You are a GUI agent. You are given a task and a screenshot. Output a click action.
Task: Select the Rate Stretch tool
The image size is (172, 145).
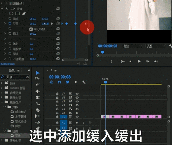pos(37,104)
